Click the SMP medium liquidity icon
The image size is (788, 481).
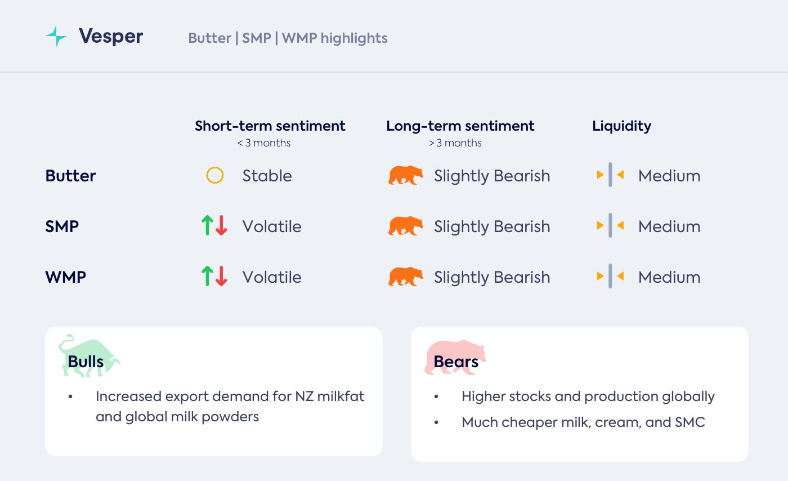click(x=610, y=226)
